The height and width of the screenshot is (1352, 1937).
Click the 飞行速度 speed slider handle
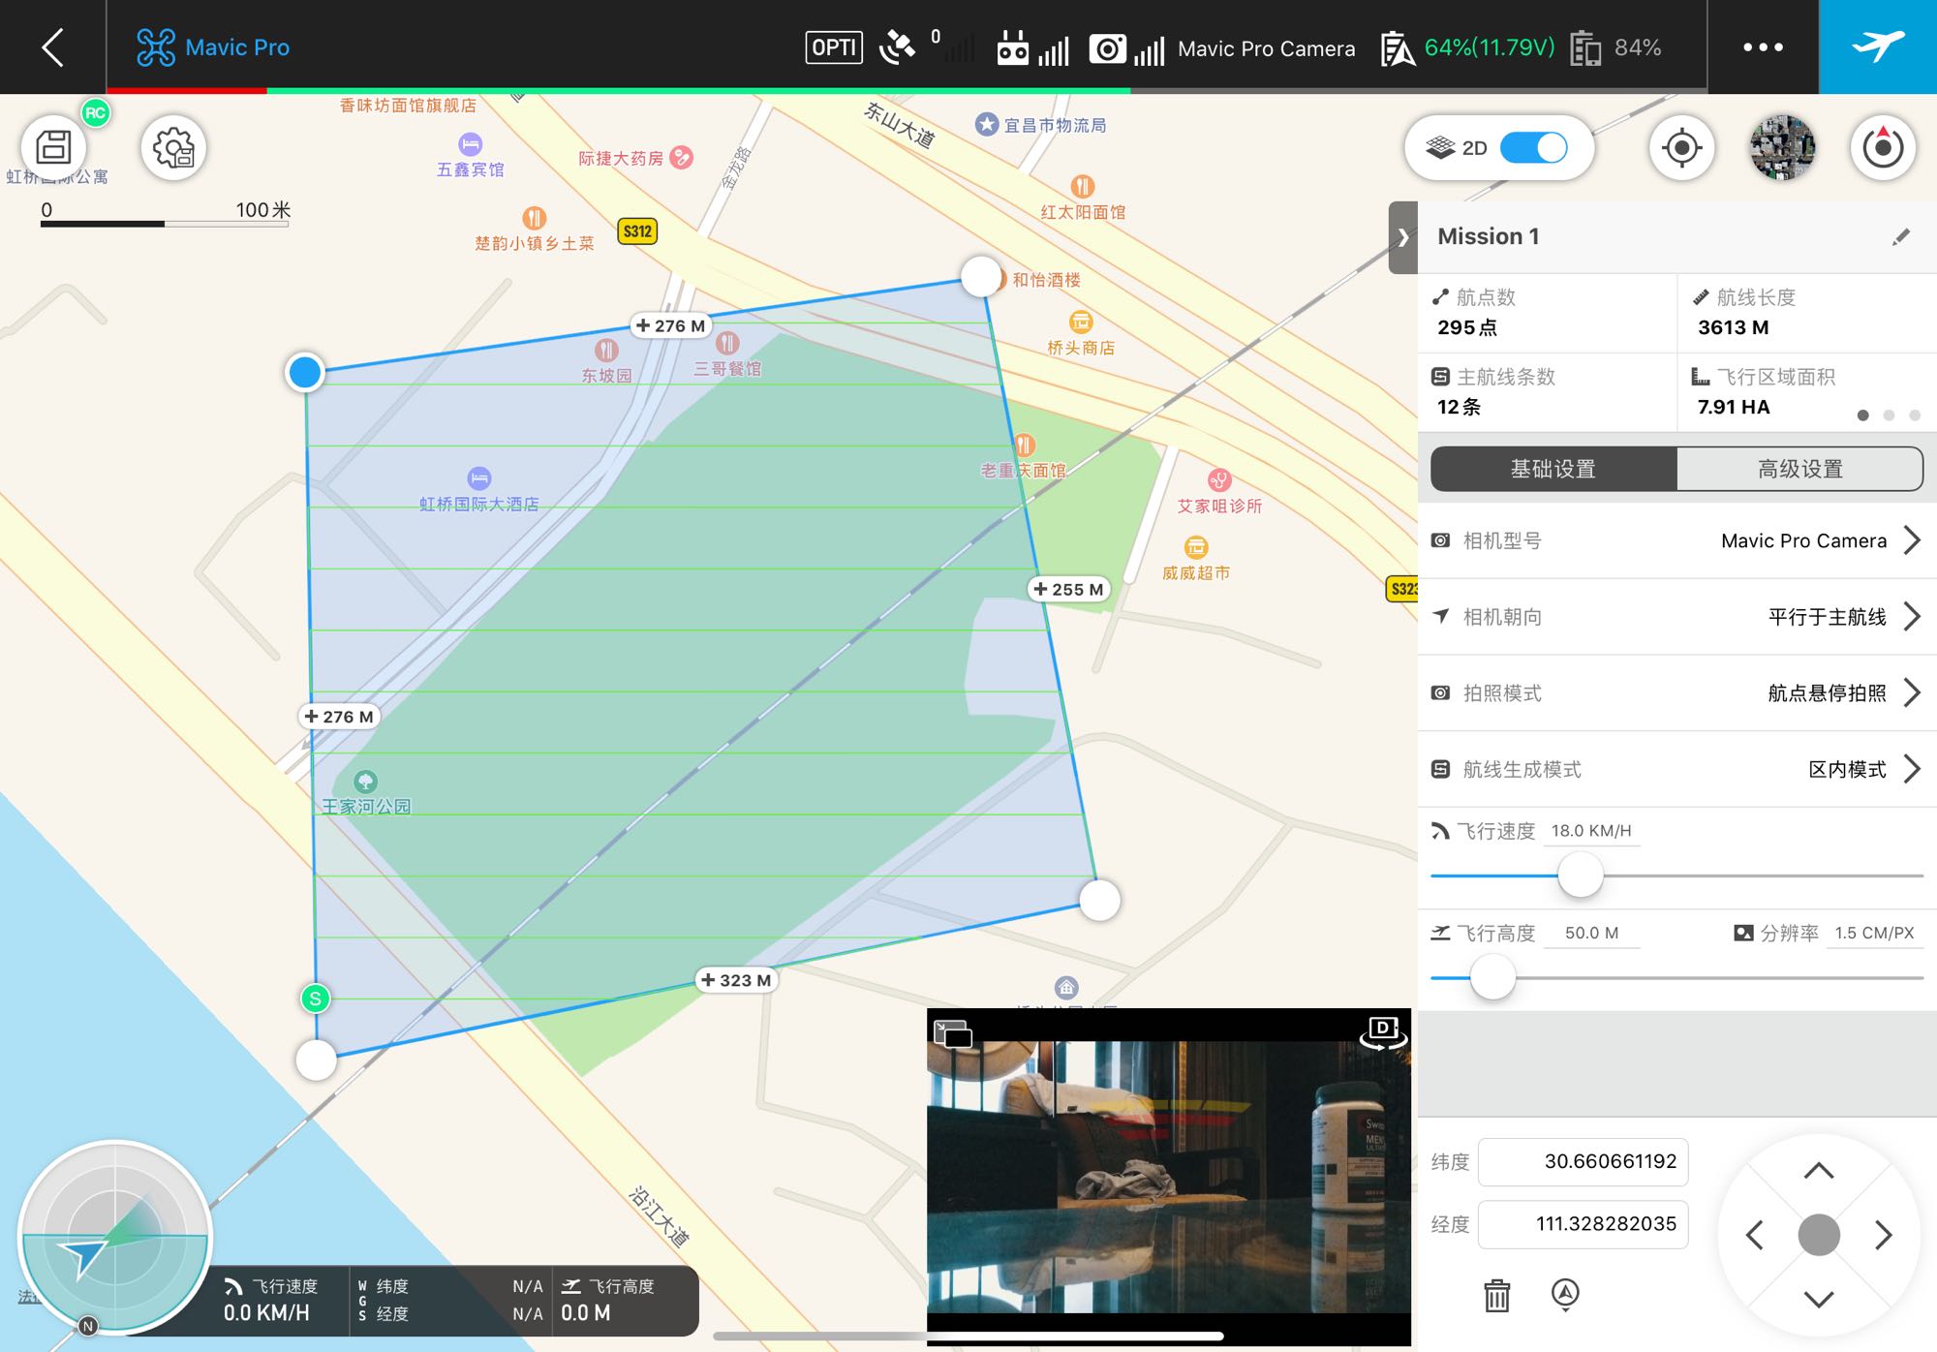pos(1580,876)
